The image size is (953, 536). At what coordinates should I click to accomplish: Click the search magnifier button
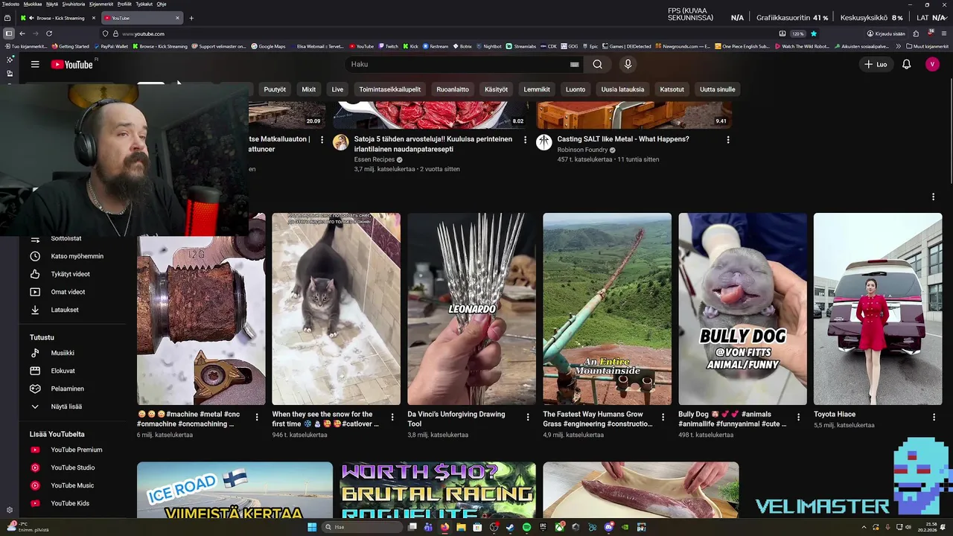coord(597,64)
